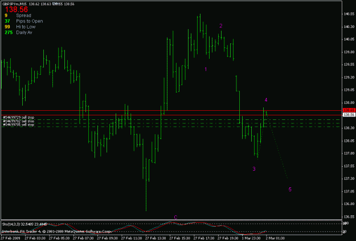Click the 27 Feb 13:30 time label
This screenshot has height=241, width=356.
156,238
